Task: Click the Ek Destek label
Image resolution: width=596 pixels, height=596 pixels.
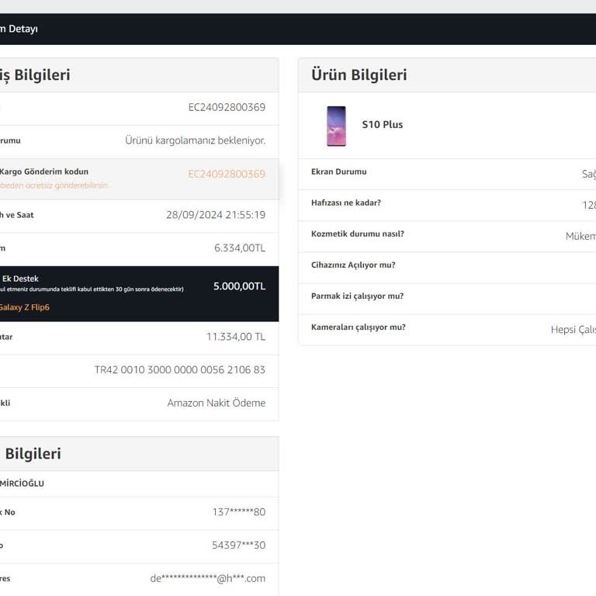Action: 20,279
